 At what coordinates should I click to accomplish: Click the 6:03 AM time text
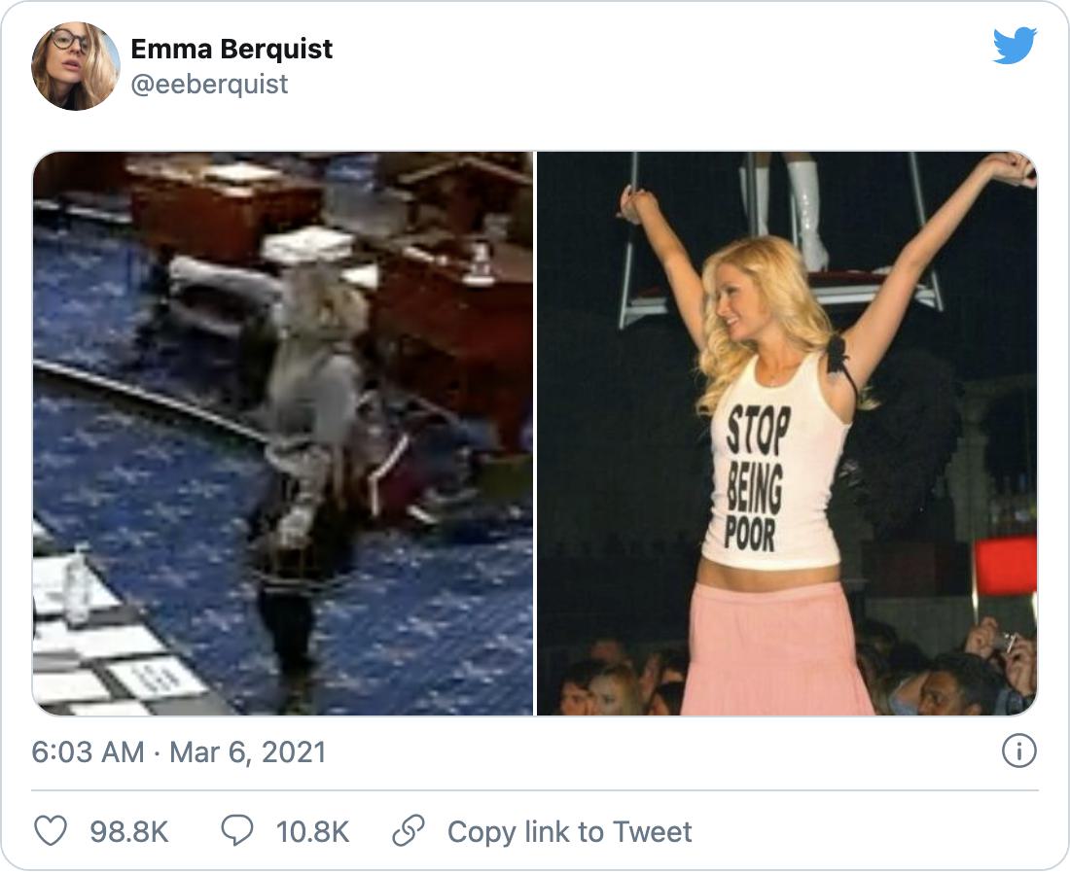pos(88,752)
